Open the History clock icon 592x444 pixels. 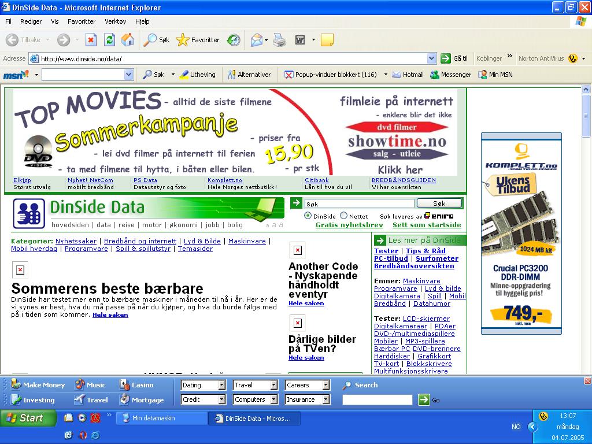click(x=234, y=40)
